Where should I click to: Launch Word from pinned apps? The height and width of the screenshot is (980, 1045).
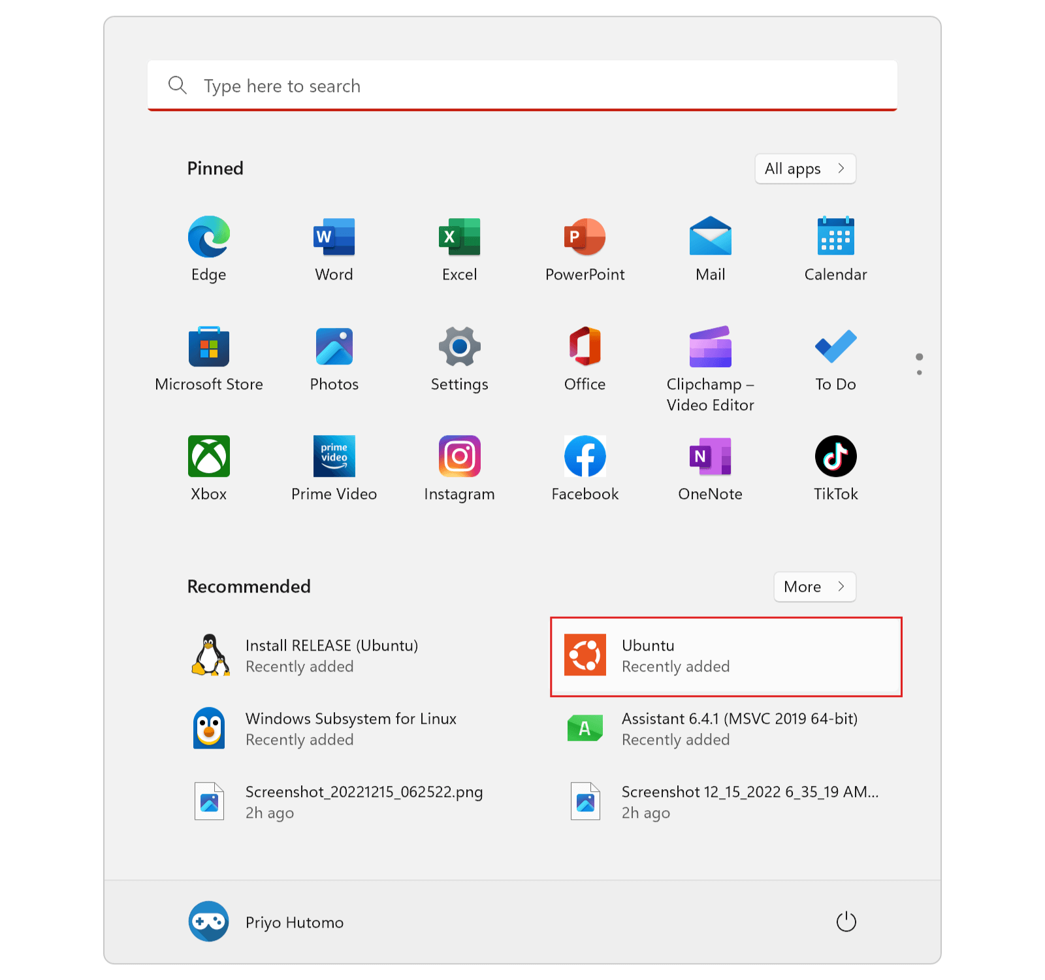[334, 249]
